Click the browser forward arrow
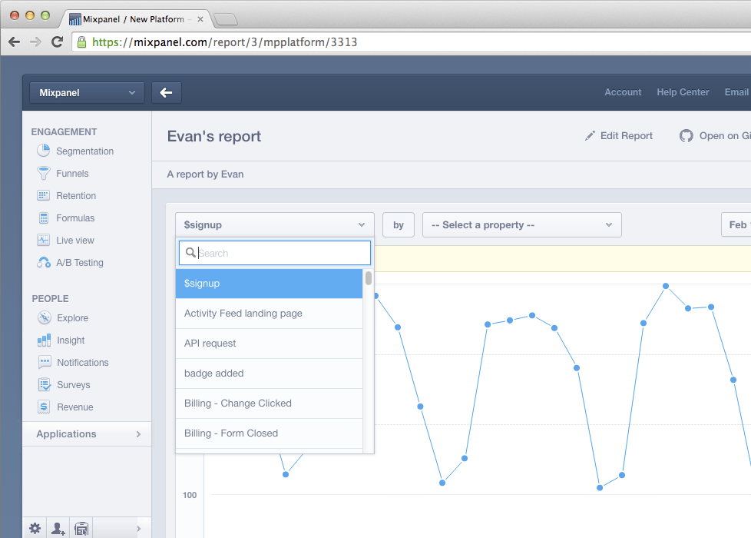This screenshot has width=751, height=538. 35,42
